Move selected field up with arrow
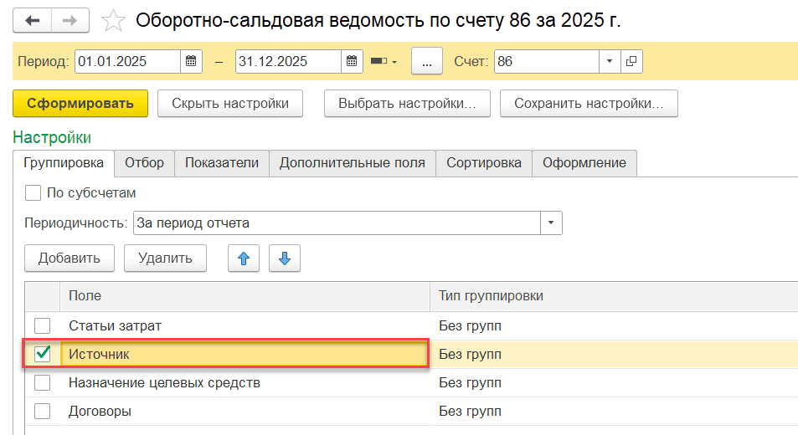Screen dimensions: 798x435 coord(244,258)
